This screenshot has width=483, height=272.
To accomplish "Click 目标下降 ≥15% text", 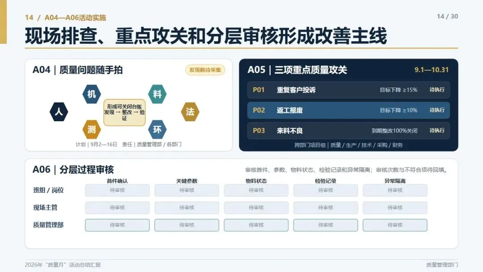I will [x=398, y=90].
